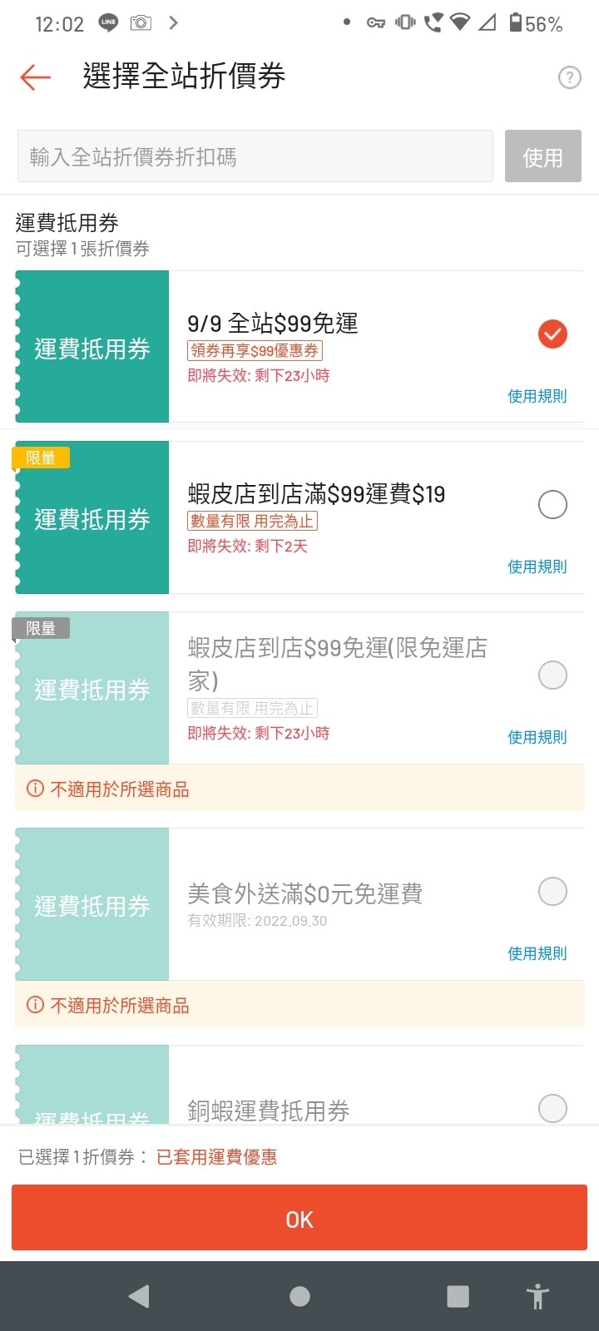Open 使用規則 for 美食外送 voucher
Image resolution: width=599 pixels, height=1331 pixels.
pos(537,953)
